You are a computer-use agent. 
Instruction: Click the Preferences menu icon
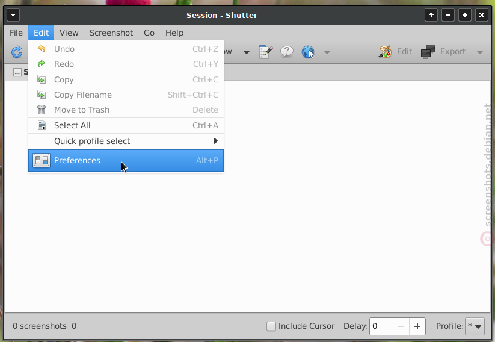(42, 160)
